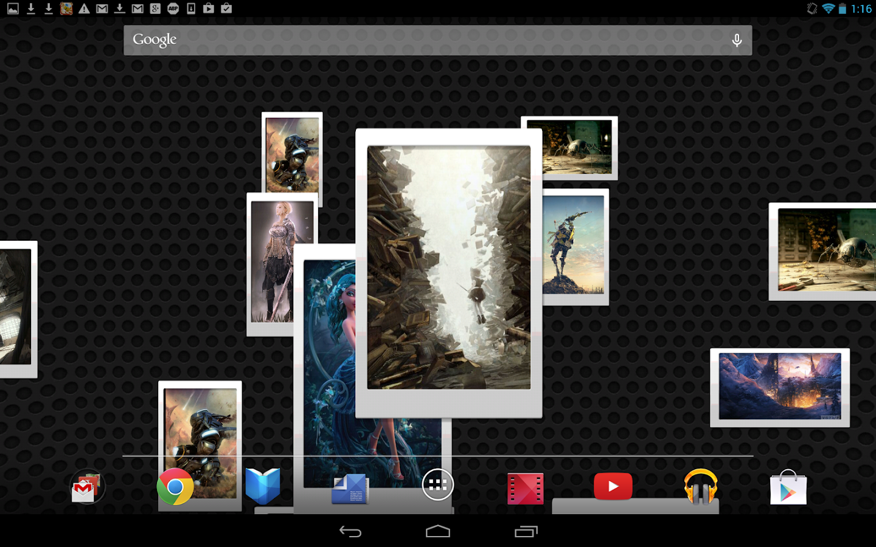Image resolution: width=876 pixels, height=547 pixels.
Task: Tap the Wi-Fi status icon
Action: [829, 9]
